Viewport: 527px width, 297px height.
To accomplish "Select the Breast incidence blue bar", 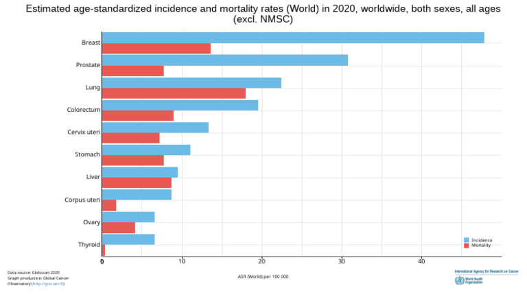I will [293, 38].
